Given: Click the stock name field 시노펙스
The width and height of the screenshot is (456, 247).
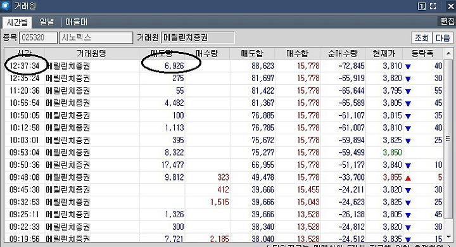Looking at the screenshot, I should (96, 38).
